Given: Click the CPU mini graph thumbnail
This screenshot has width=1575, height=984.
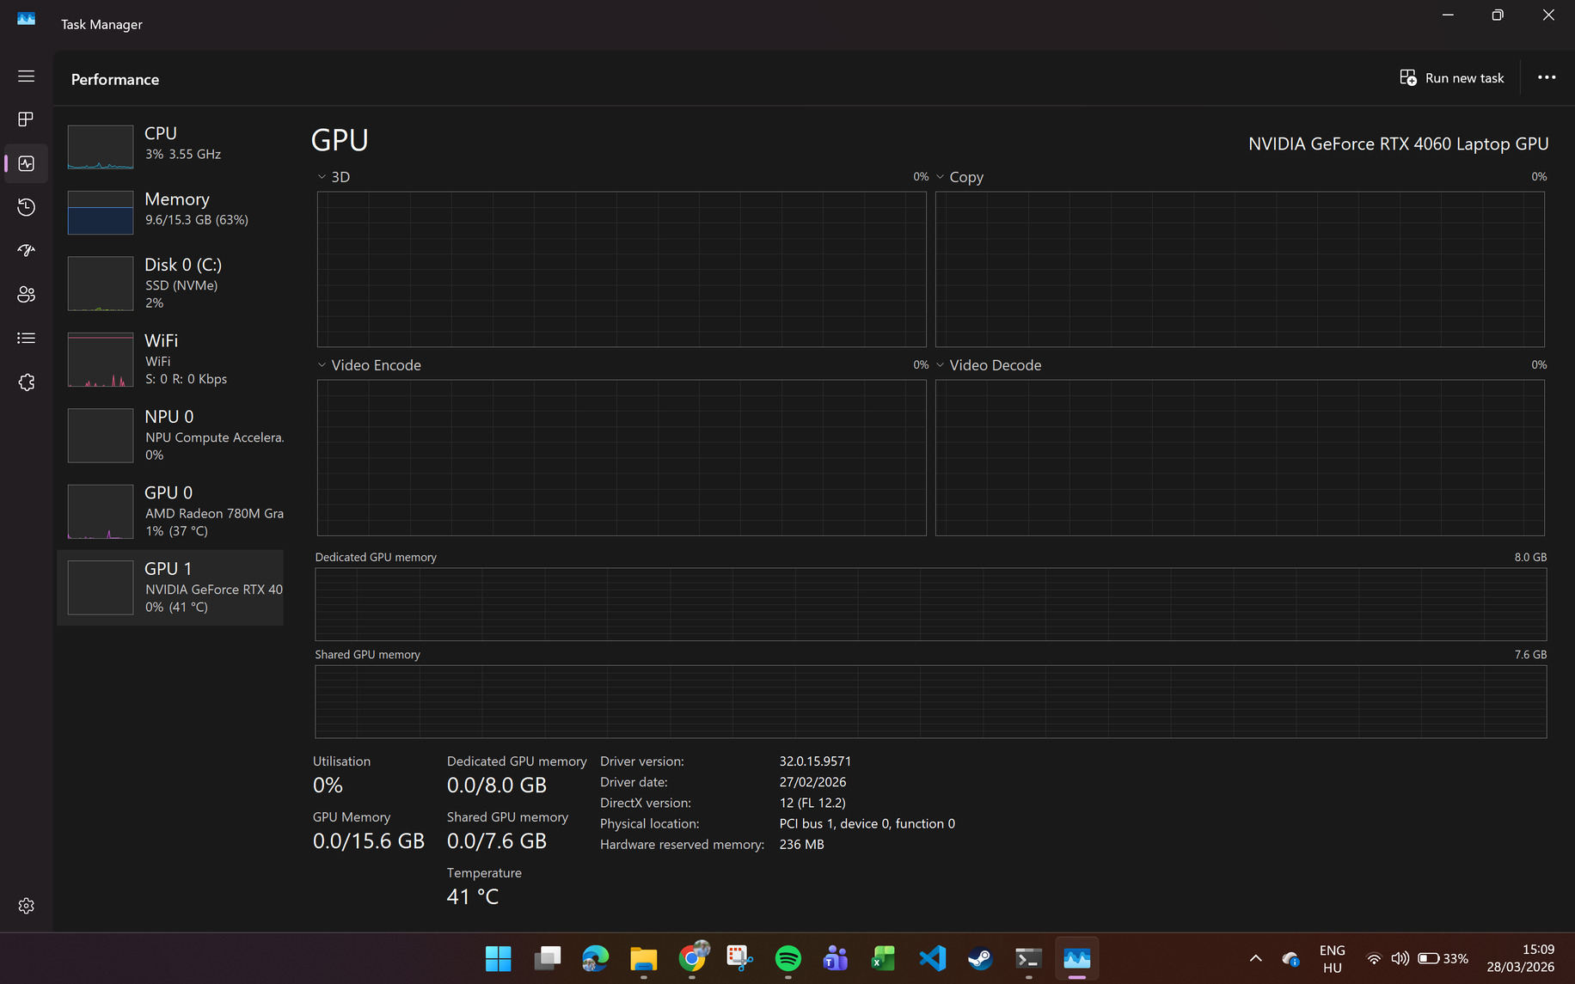Looking at the screenshot, I should pyautogui.click(x=101, y=147).
